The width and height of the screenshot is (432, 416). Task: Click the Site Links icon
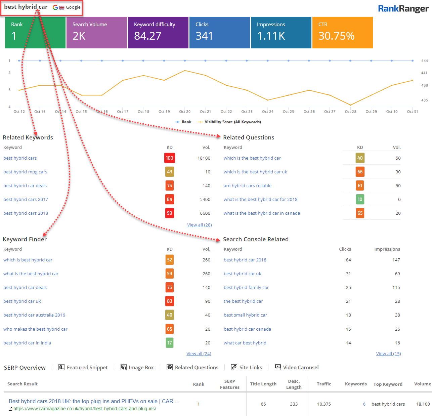234,367
